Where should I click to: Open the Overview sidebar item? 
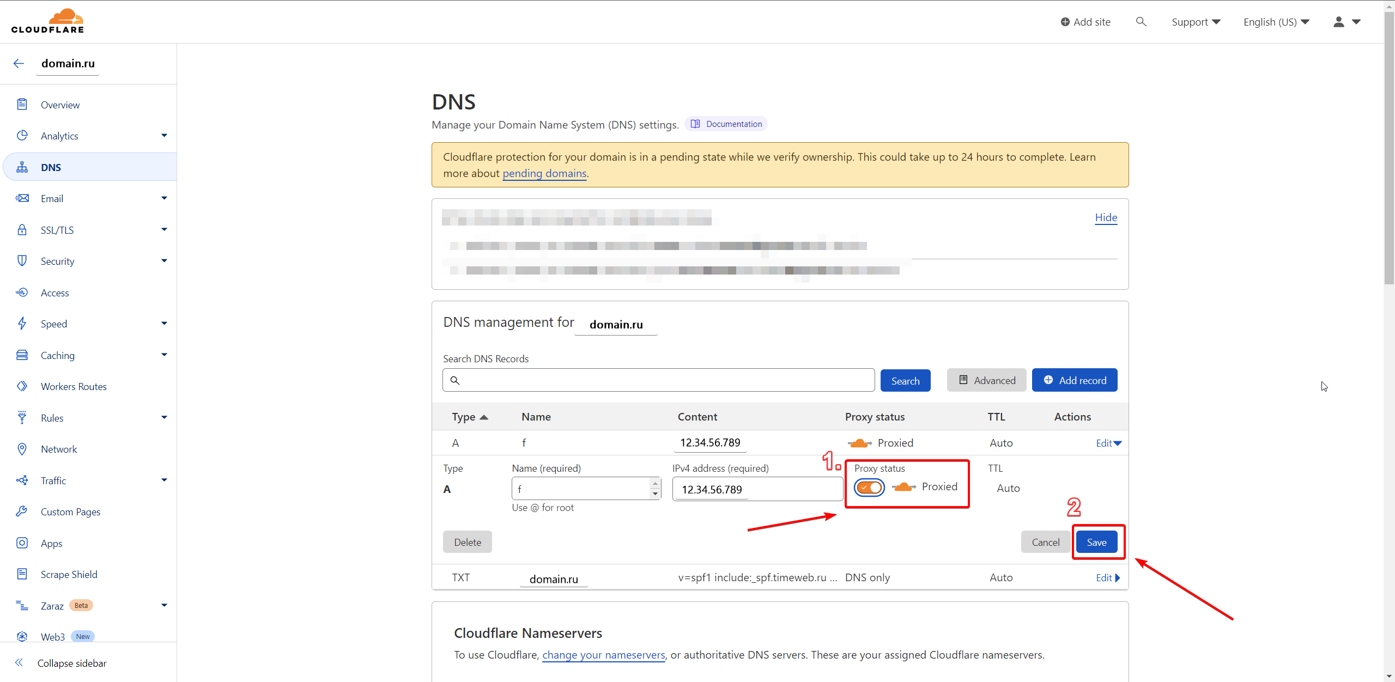click(x=60, y=105)
